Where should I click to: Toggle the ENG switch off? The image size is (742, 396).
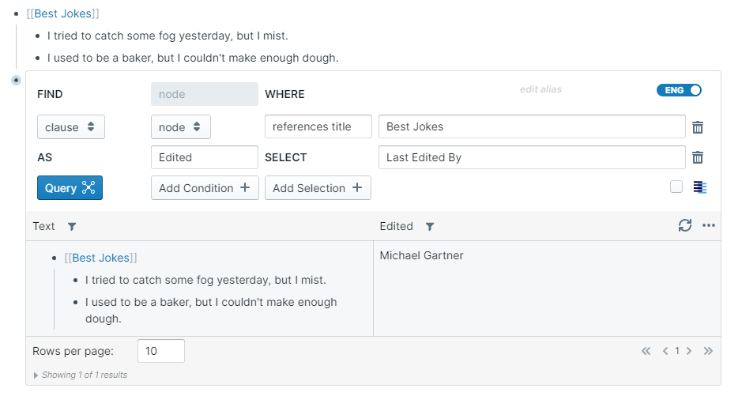[679, 90]
